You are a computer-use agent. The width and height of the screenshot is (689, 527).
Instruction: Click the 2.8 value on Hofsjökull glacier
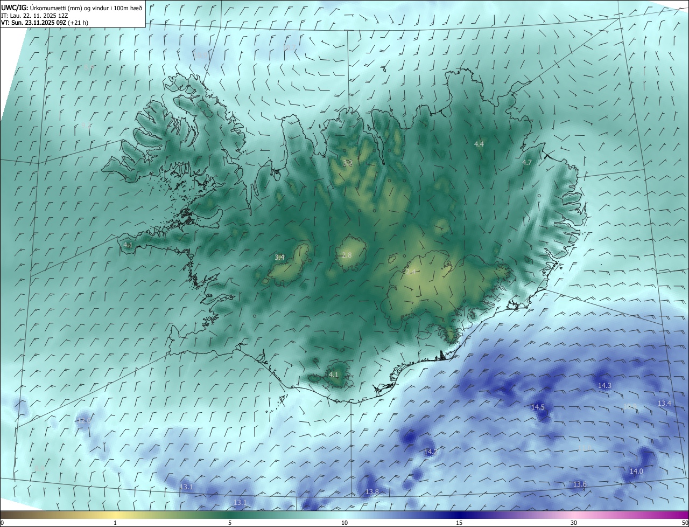point(347,255)
